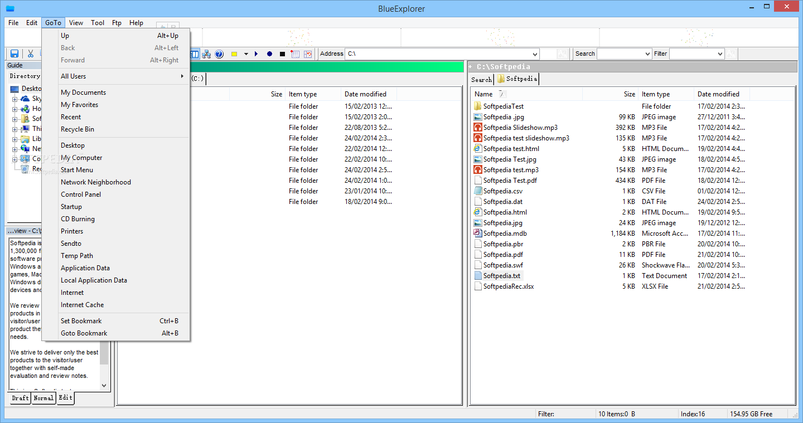Switch to the Search tab in right pane
The width and height of the screenshot is (803, 423).
(481, 80)
